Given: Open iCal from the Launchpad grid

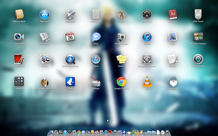Looking at the screenshot, I should tap(70, 37).
